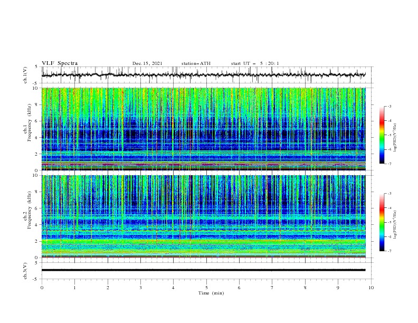
Task: Click the "-5" tick on ch.1 colorbar
Action: (x=389, y=135)
